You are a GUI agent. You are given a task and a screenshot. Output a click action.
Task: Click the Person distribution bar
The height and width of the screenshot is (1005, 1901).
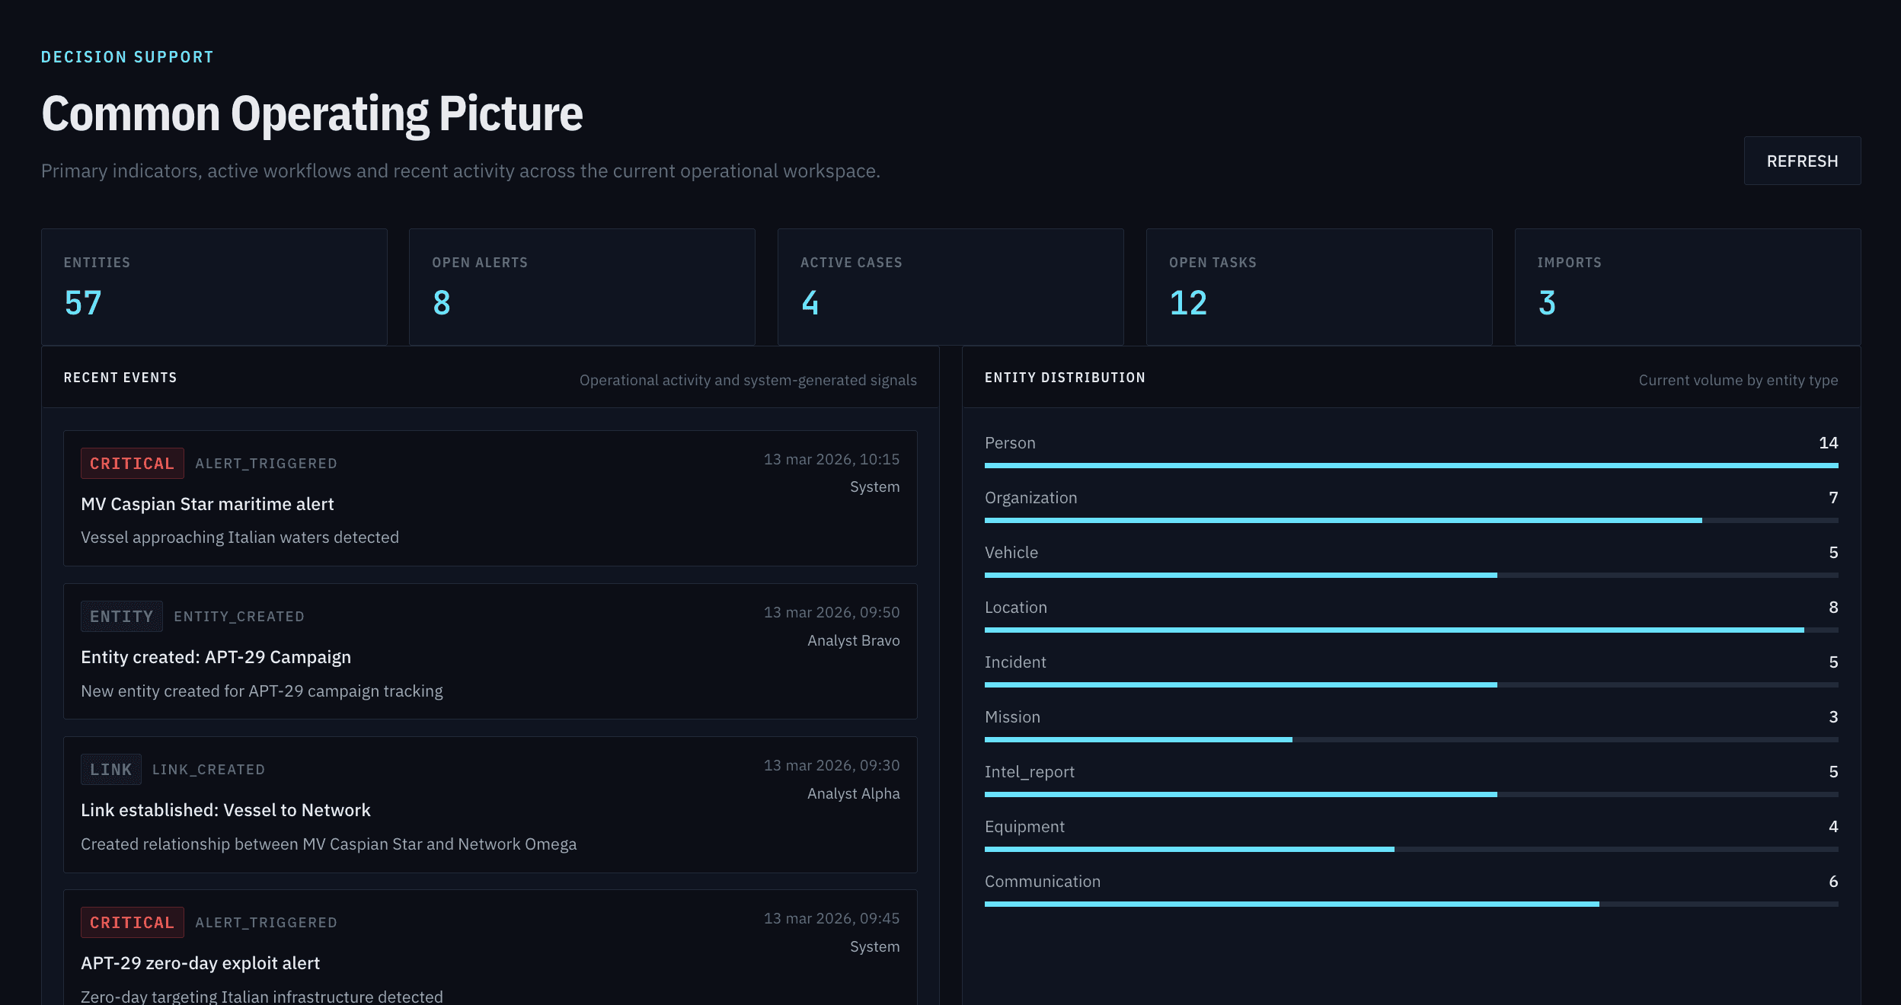[x=1411, y=464]
